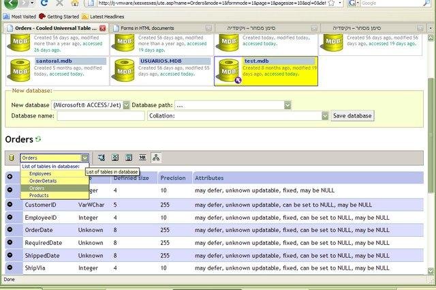This screenshot has height=290, width=436.
Task: Click the green table icon between the toolbar icons
Action: coord(115,158)
